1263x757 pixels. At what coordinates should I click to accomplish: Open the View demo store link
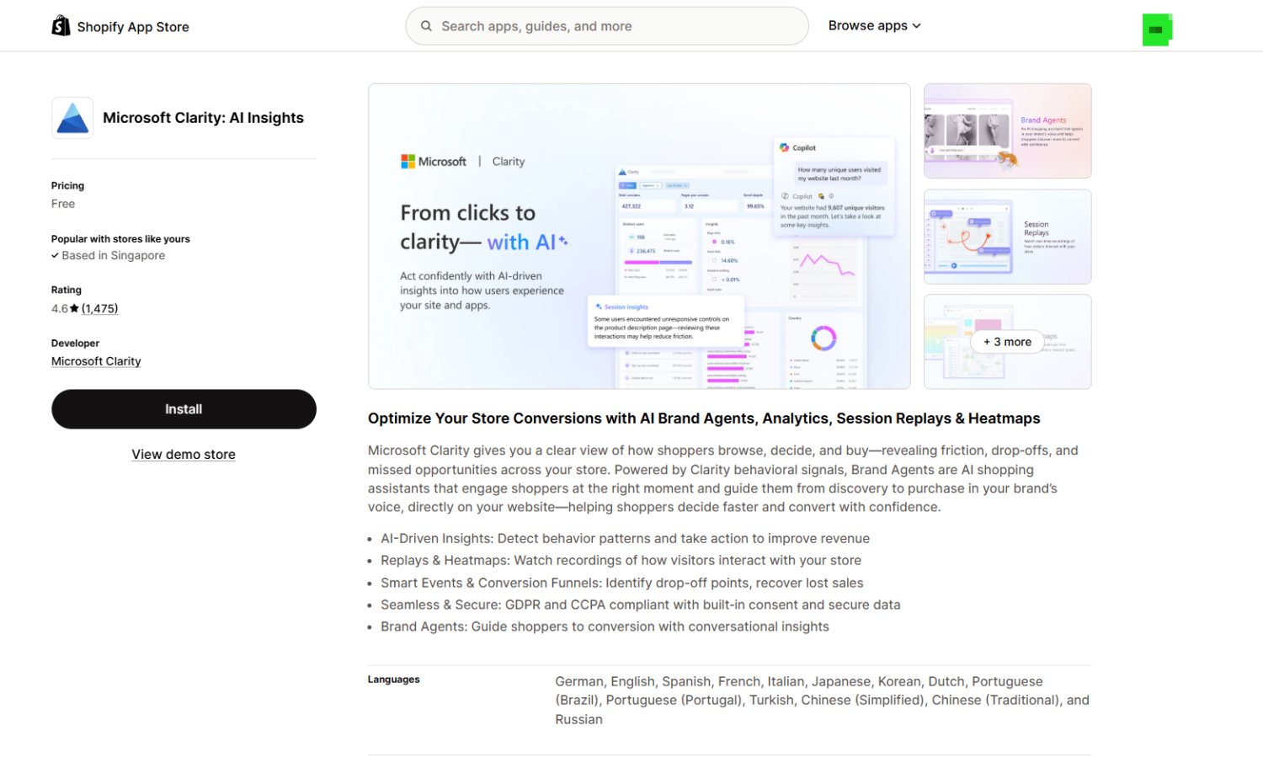tap(184, 455)
